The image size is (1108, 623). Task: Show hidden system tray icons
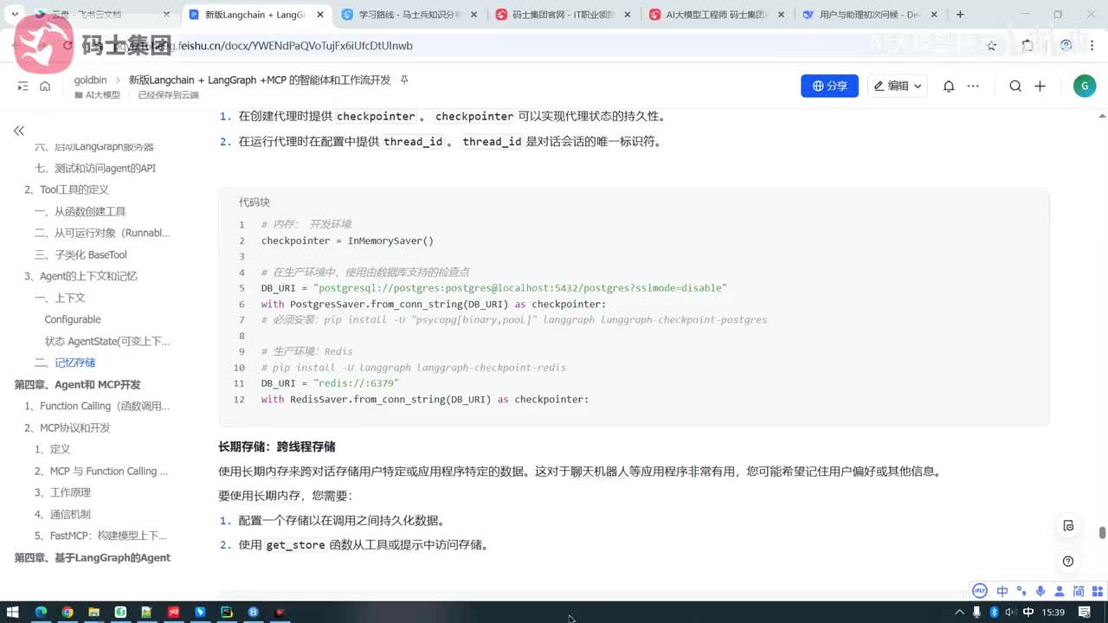pos(960,613)
